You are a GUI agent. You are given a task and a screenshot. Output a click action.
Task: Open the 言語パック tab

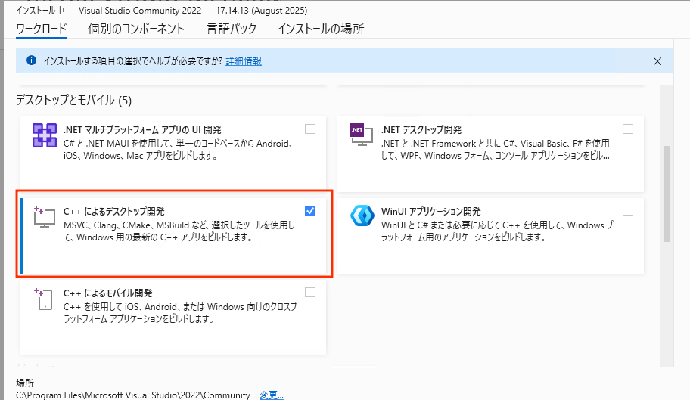(x=232, y=29)
